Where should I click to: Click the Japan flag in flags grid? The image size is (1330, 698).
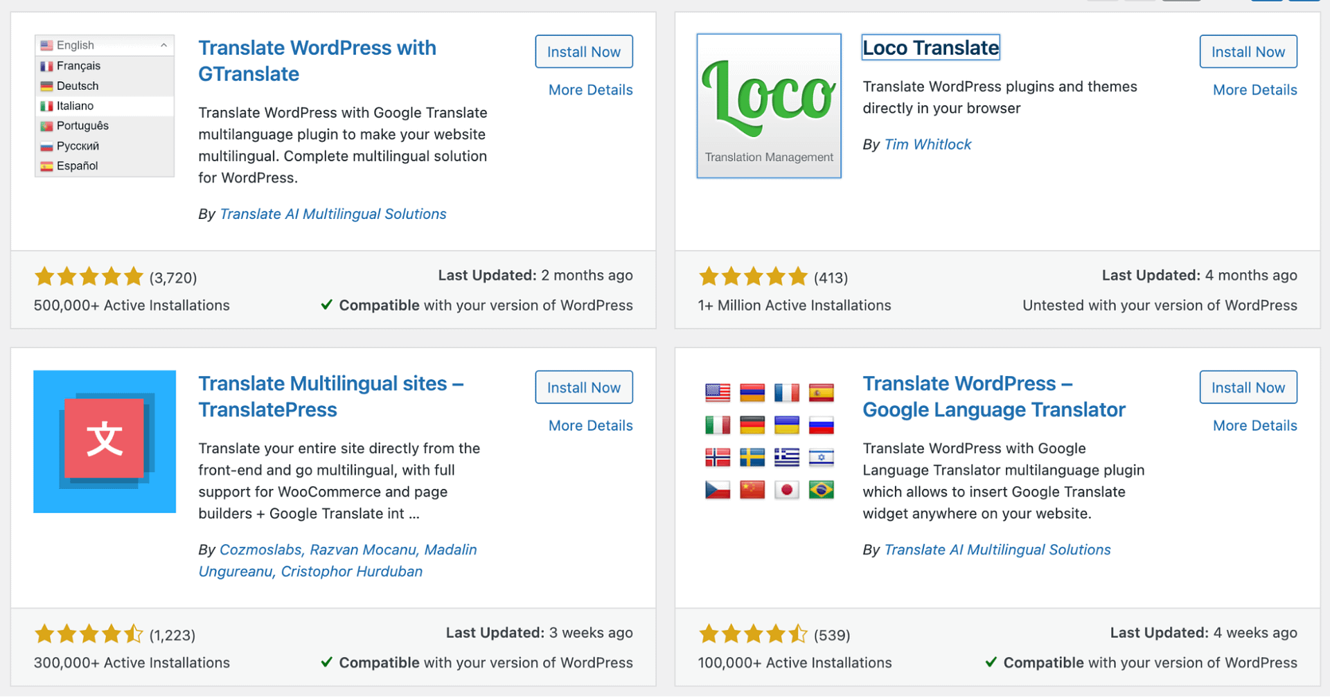point(786,490)
